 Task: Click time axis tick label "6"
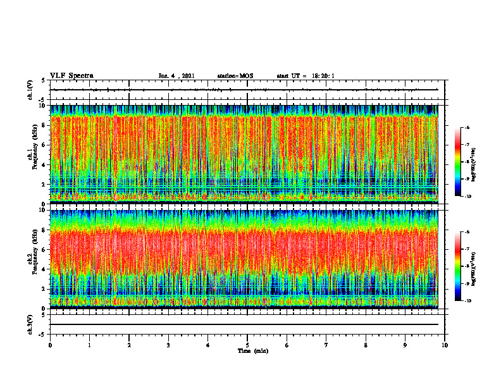[x=287, y=345]
